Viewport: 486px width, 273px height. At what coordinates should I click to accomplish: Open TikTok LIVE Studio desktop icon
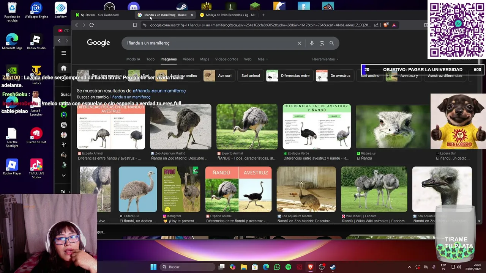(x=36, y=169)
